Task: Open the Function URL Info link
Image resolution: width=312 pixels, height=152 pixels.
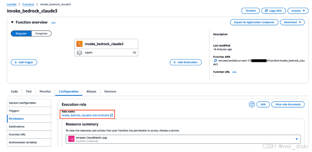Action: point(234,72)
